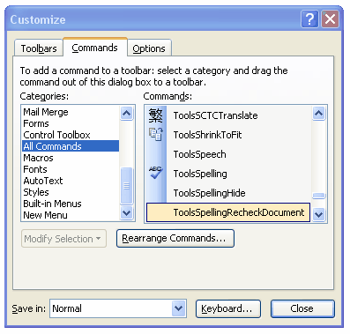The image size is (350, 334).
Task: Click the ToolsSpelling ABC checkmark icon
Action: pos(156,173)
